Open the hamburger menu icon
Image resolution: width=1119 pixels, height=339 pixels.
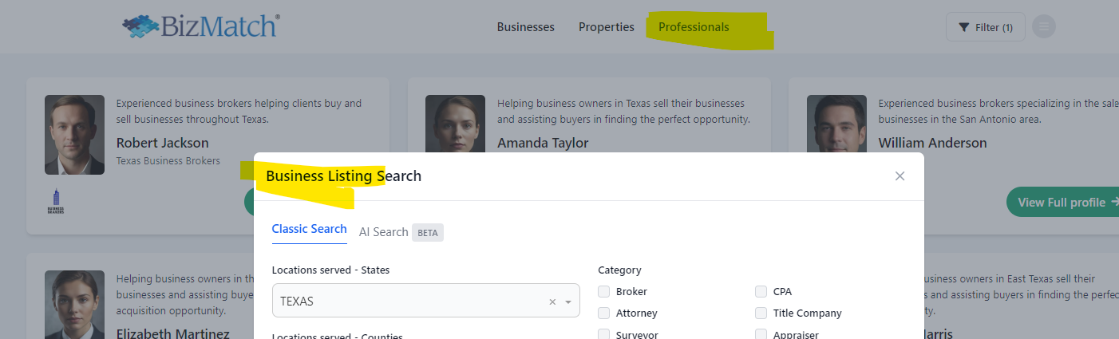click(x=1043, y=27)
